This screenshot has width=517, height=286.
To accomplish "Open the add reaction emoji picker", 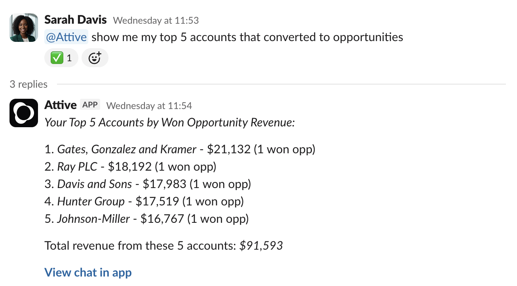I will pyautogui.click(x=95, y=58).
